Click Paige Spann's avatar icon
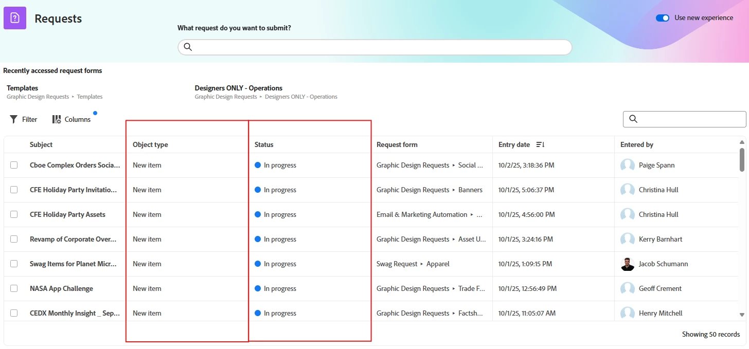Image resolution: width=749 pixels, height=349 pixels. (x=628, y=165)
